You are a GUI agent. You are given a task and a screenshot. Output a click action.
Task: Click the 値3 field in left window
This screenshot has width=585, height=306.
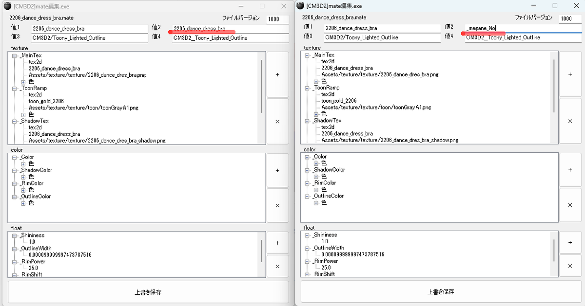90,38
